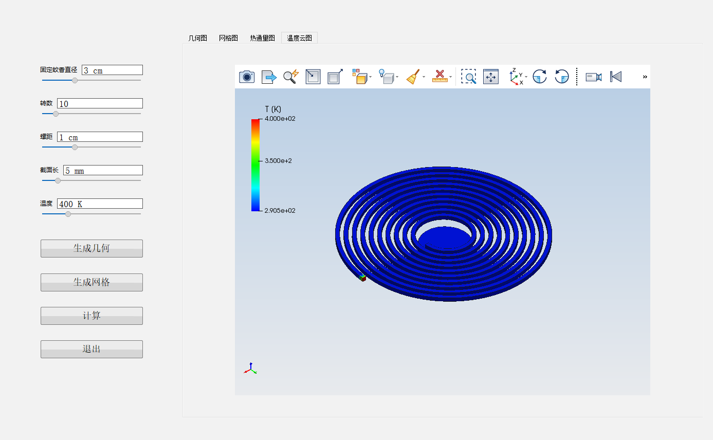The width and height of the screenshot is (713, 440).
Task: Click the 计算 button
Action: point(92,316)
